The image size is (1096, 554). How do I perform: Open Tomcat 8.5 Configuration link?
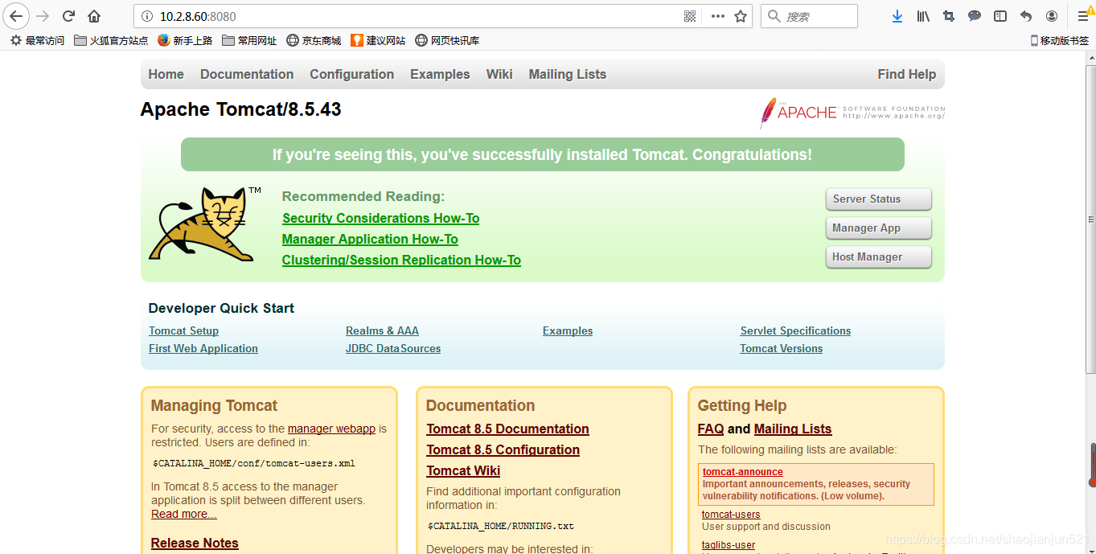point(503,449)
